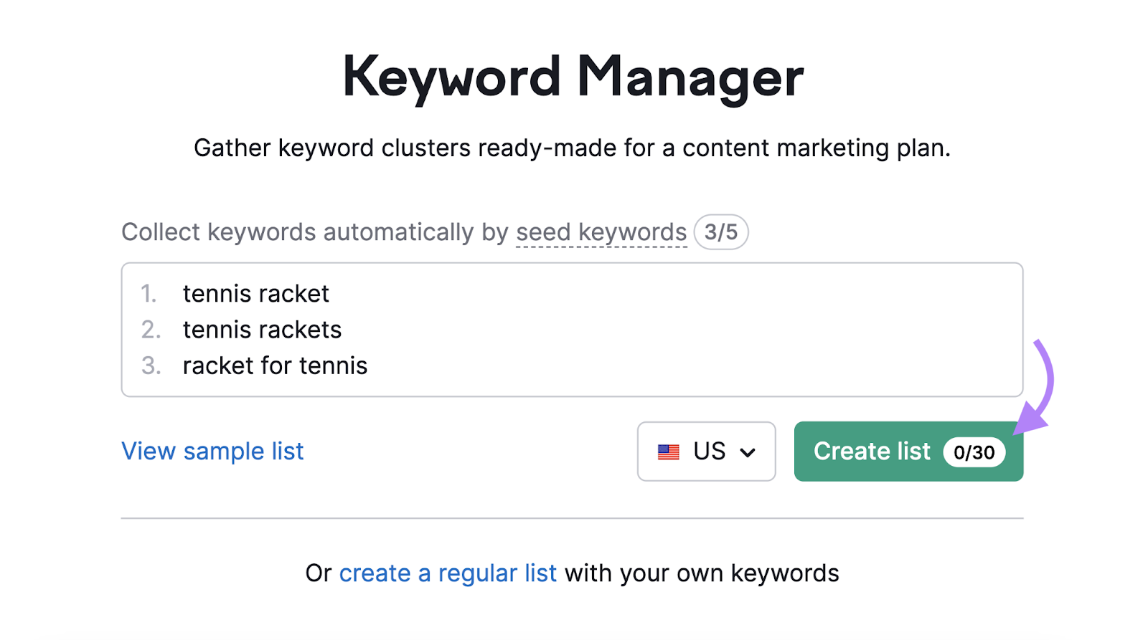Click Create list to build keyword list
This screenshot has width=1148, height=640.
pos(872,451)
